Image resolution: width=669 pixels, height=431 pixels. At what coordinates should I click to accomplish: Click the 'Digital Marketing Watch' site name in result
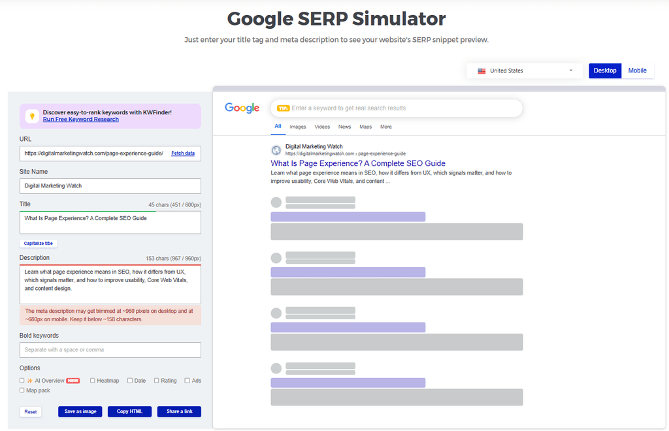pos(314,146)
